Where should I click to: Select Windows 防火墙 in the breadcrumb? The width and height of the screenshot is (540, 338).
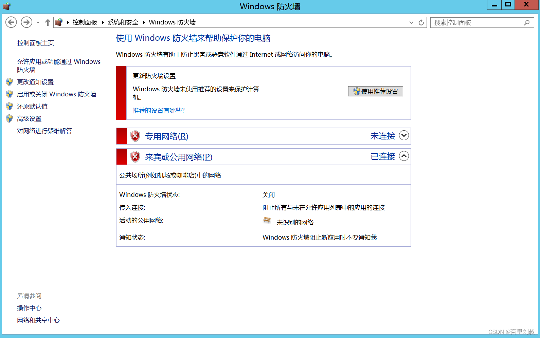(172, 22)
